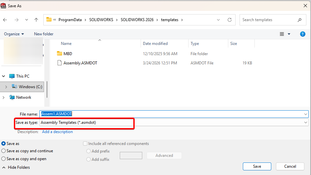Sort by the Type column
This screenshot has height=175, width=311.
pyautogui.click(x=195, y=44)
